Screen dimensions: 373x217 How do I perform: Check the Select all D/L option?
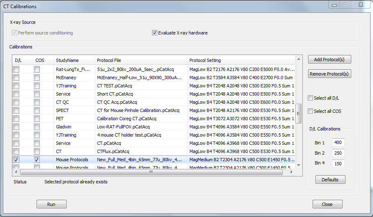311,98
